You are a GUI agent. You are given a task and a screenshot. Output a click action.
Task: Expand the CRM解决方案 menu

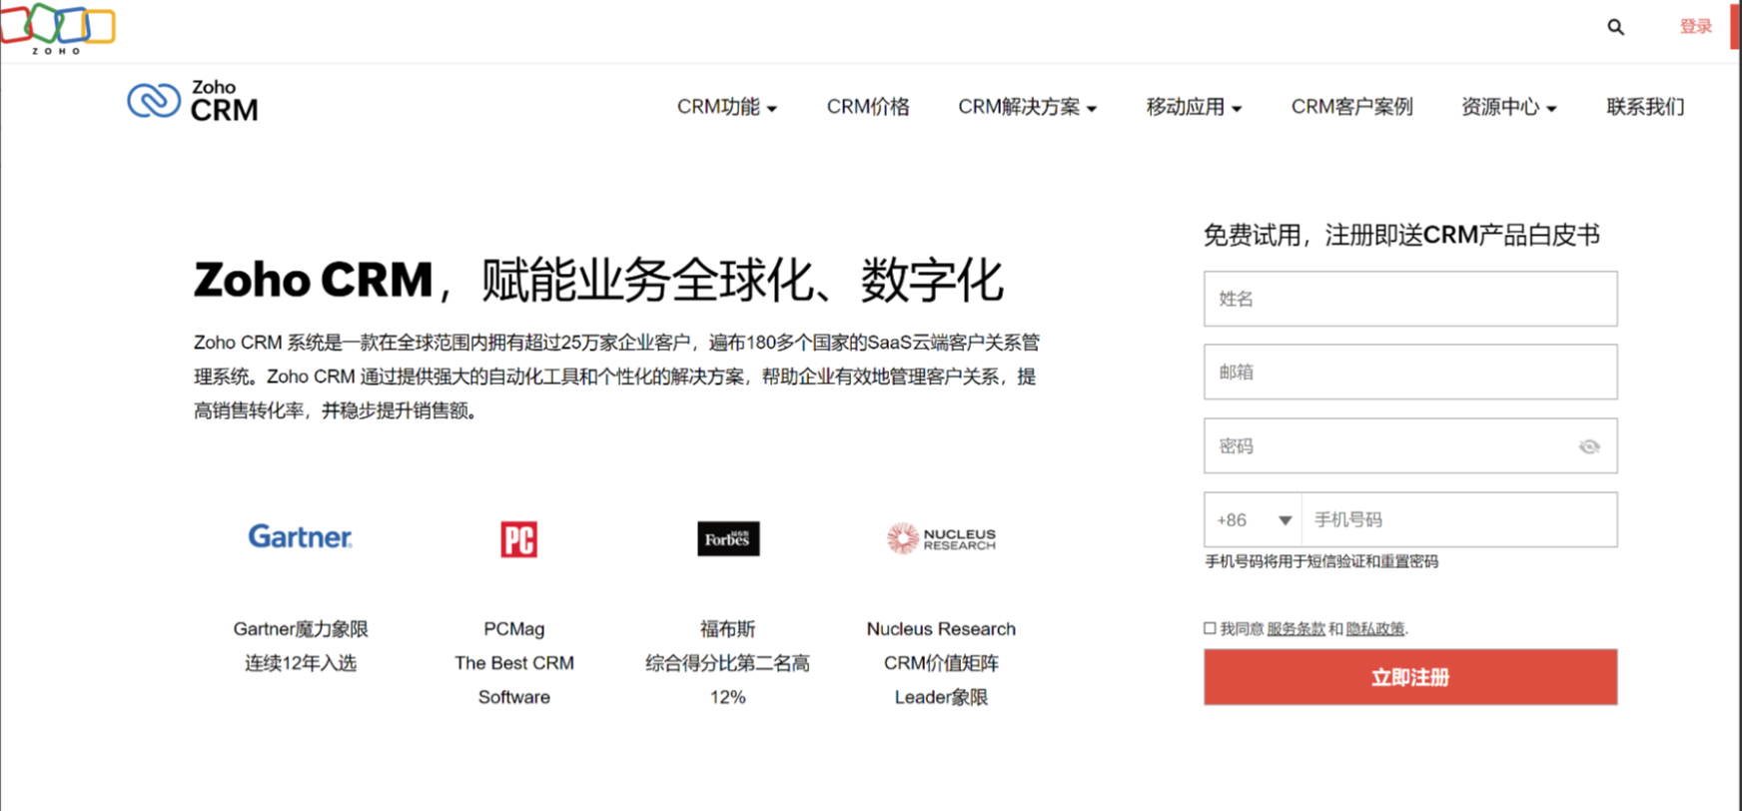click(x=1026, y=107)
